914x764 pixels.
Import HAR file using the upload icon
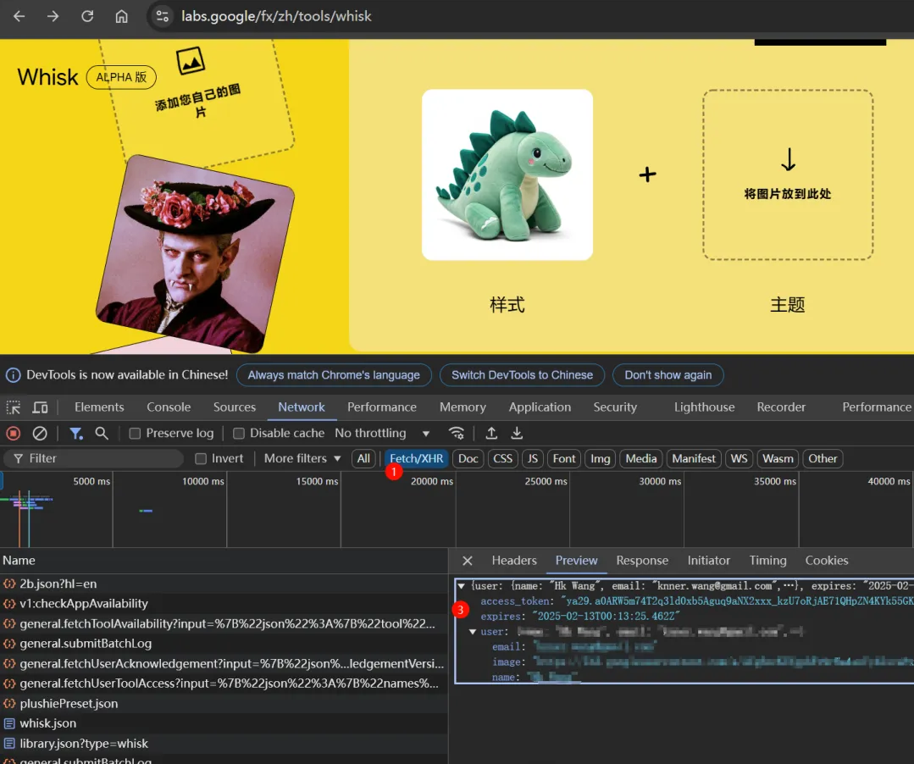point(491,433)
